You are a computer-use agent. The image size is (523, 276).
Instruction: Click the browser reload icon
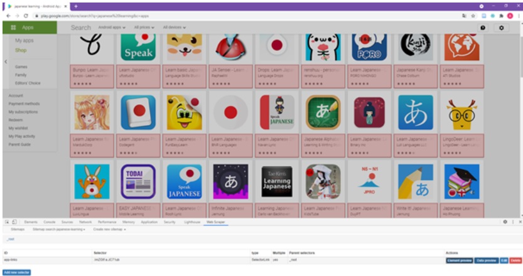(25, 15)
